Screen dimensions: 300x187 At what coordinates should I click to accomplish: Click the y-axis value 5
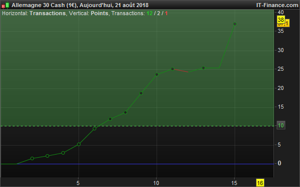click(279, 145)
